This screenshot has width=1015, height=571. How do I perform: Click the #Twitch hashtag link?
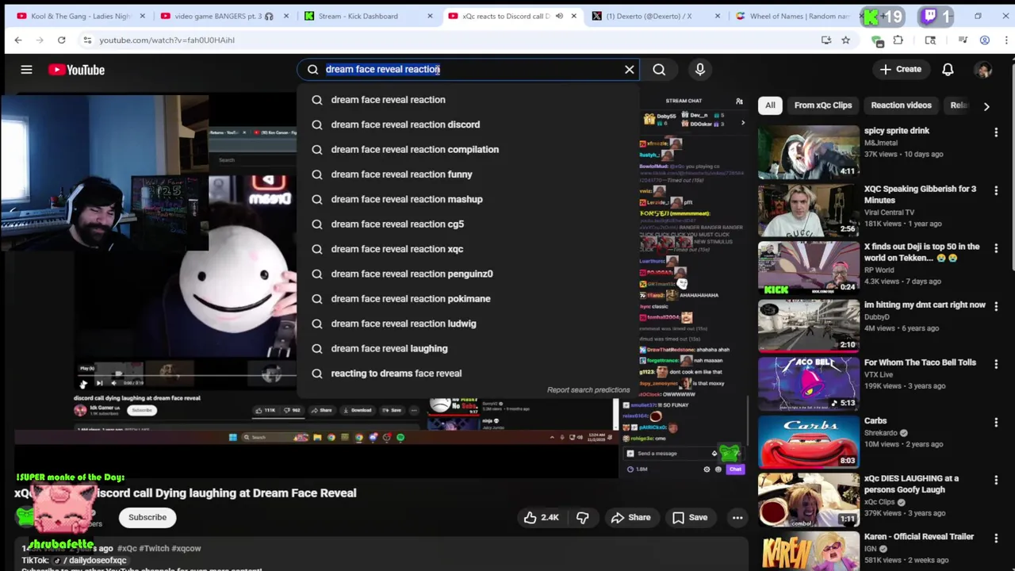(154, 548)
